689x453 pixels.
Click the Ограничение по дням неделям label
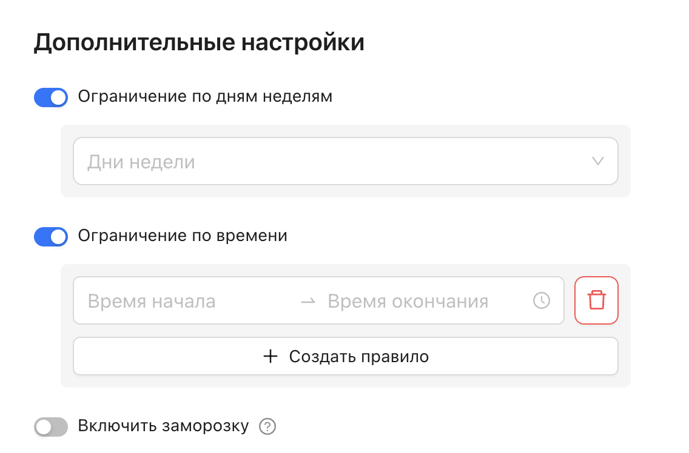pos(205,97)
